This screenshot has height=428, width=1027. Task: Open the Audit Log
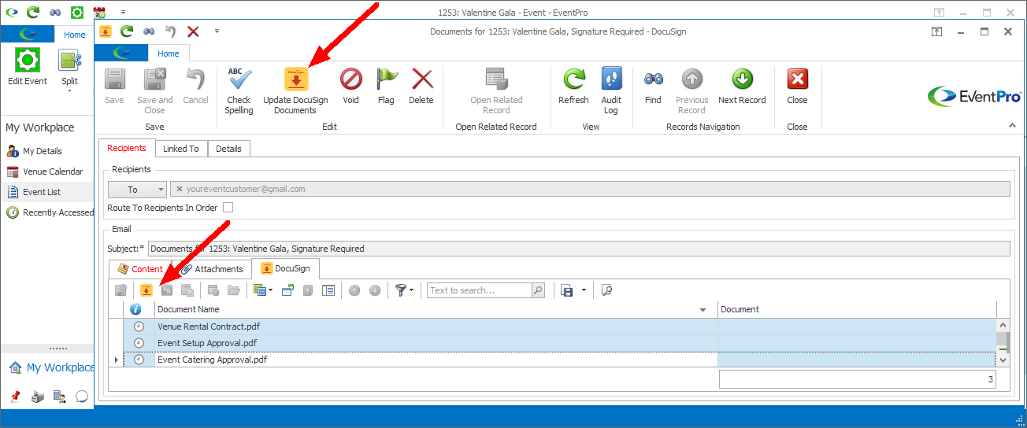click(611, 91)
